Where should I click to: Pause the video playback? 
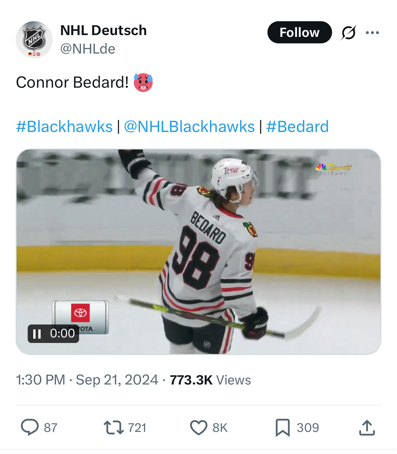click(37, 334)
